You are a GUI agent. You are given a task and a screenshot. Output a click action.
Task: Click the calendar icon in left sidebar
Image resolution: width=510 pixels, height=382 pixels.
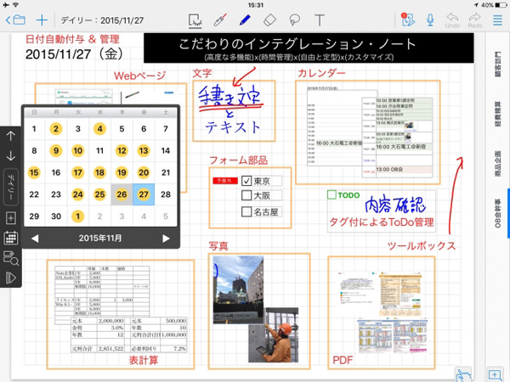[x=11, y=237]
